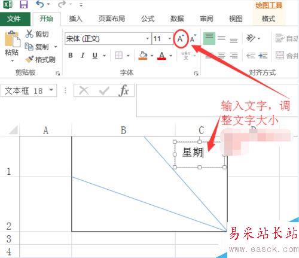Align text right
299x258 pixels.
(x=233, y=55)
